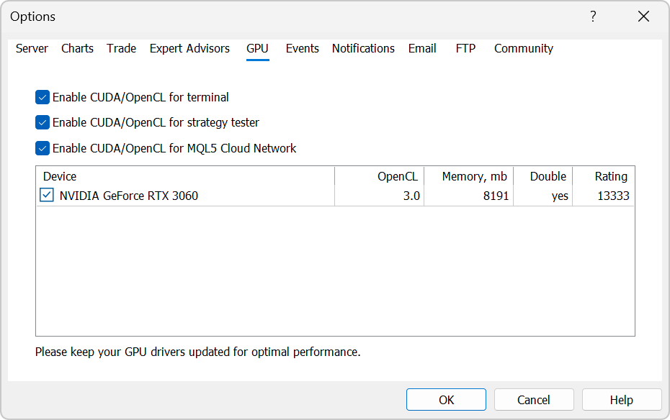Uncheck the NVIDIA GeForce RTX 3060 device

pyautogui.click(x=47, y=195)
